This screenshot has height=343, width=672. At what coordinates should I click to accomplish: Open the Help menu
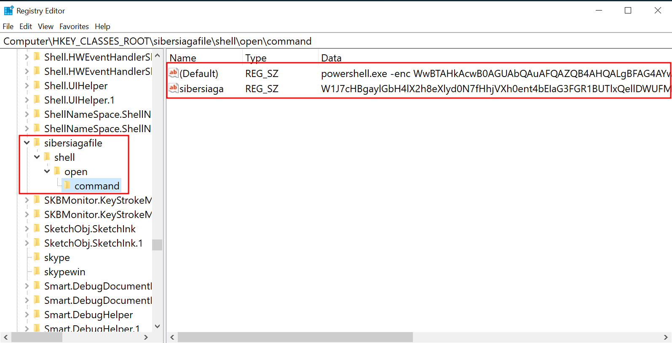[102, 26]
